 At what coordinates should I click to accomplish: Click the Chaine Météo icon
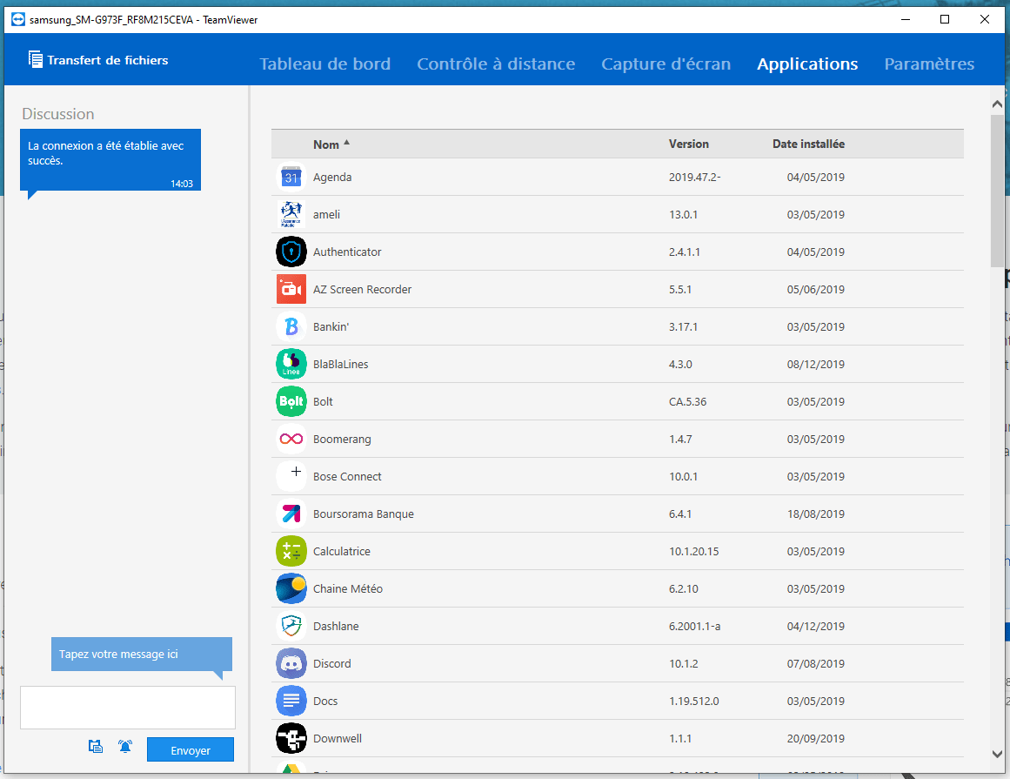pos(291,588)
